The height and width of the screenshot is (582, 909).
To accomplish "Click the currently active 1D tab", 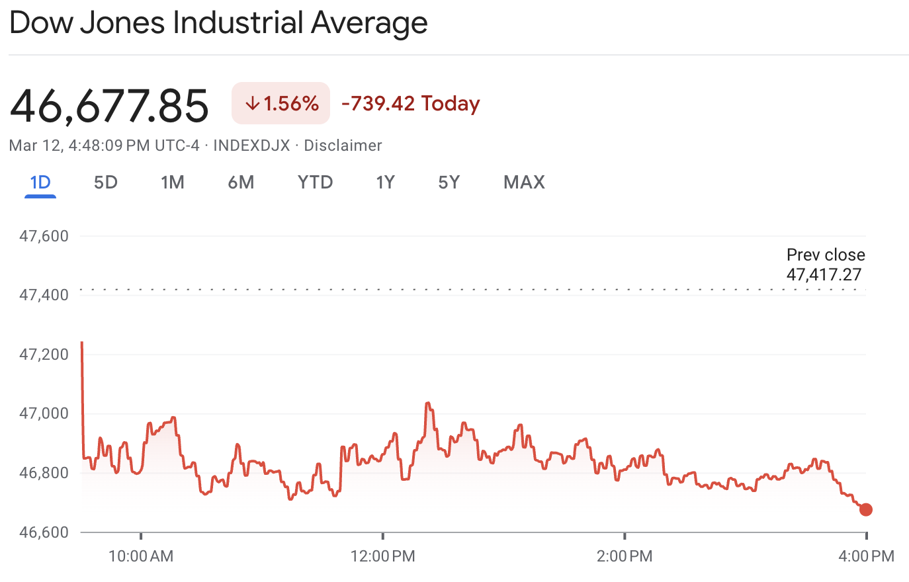I will [40, 182].
